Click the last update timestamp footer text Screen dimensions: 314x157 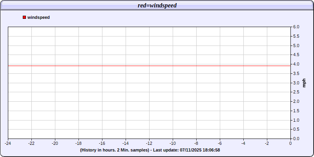(x=150, y=150)
